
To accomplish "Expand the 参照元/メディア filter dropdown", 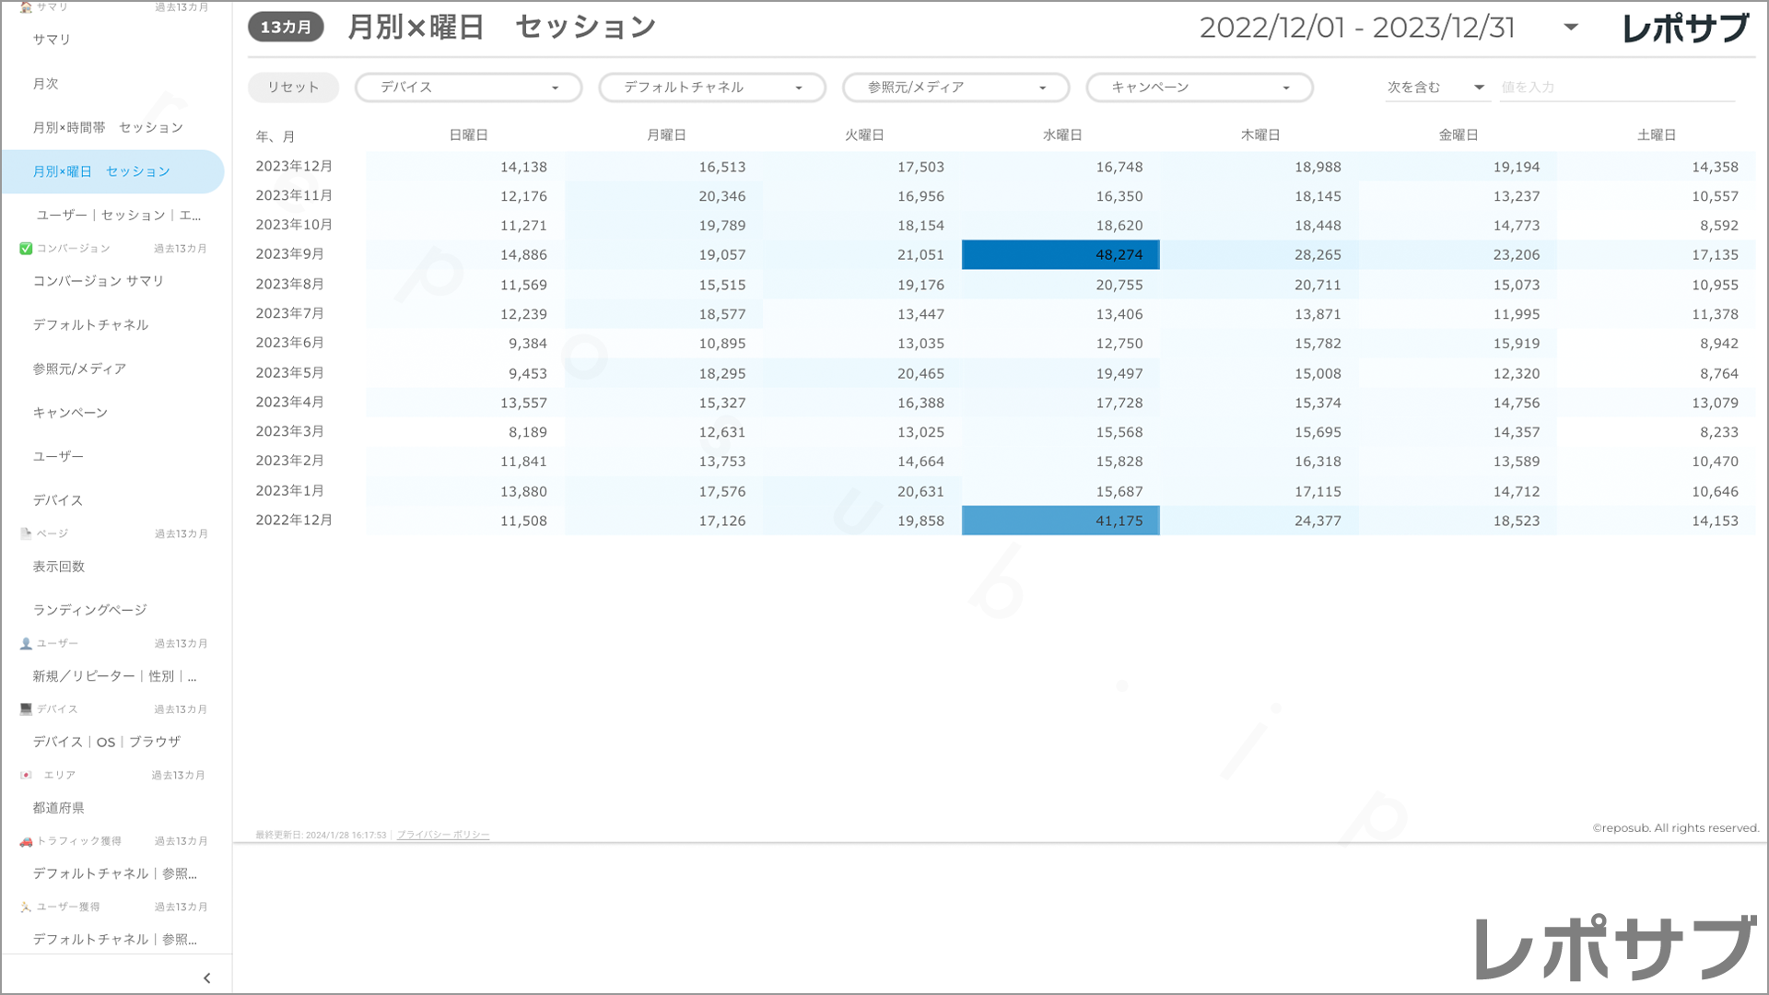I will [x=955, y=88].
